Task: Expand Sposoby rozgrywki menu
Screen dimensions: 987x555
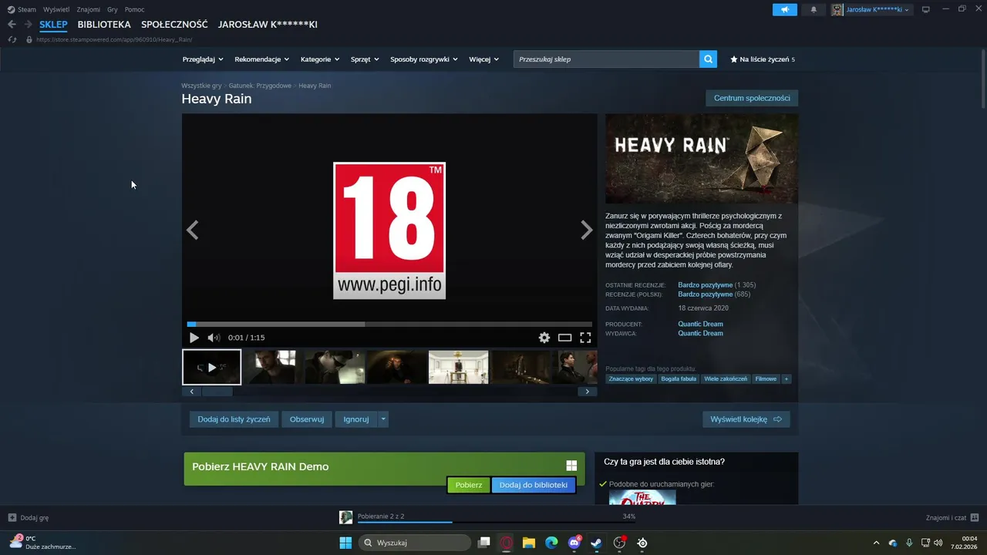Action: 424,59
